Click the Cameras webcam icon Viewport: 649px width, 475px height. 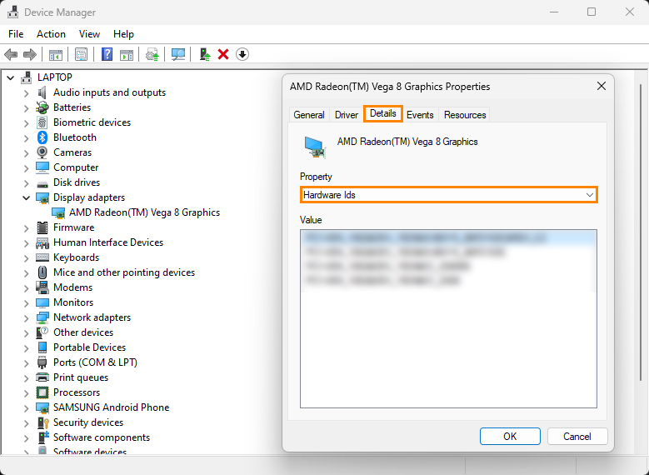pos(42,152)
